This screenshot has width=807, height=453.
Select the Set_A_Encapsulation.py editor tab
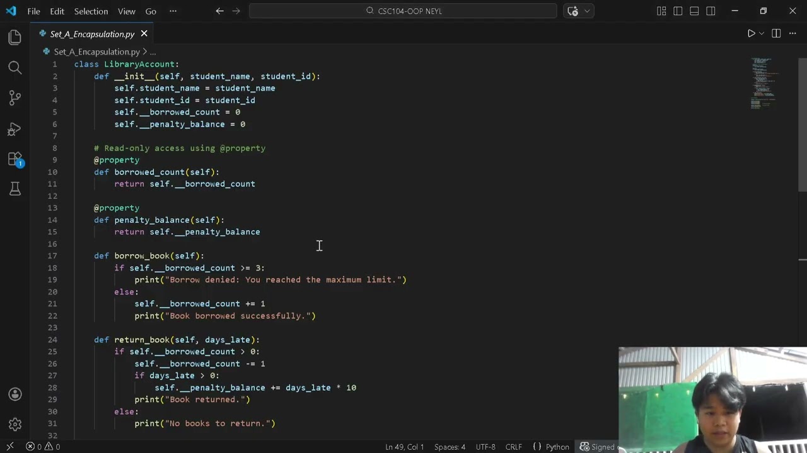pyautogui.click(x=92, y=34)
